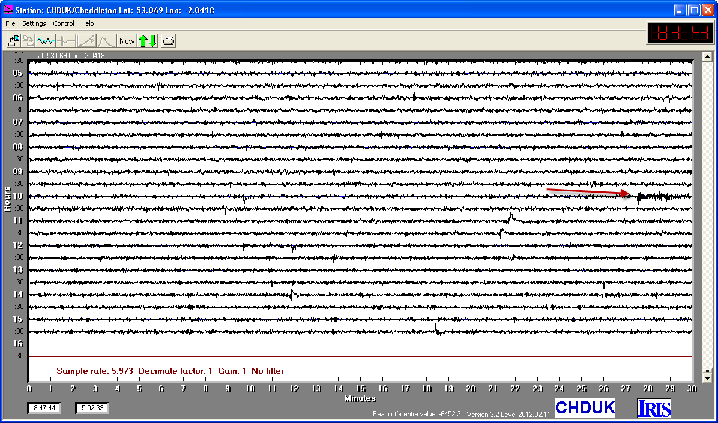The height and width of the screenshot is (423, 718).
Task: Click the 15:02:39 time box
Action: [x=92, y=408]
